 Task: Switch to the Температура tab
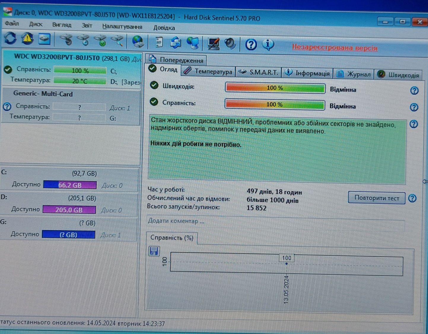pos(208,71)
